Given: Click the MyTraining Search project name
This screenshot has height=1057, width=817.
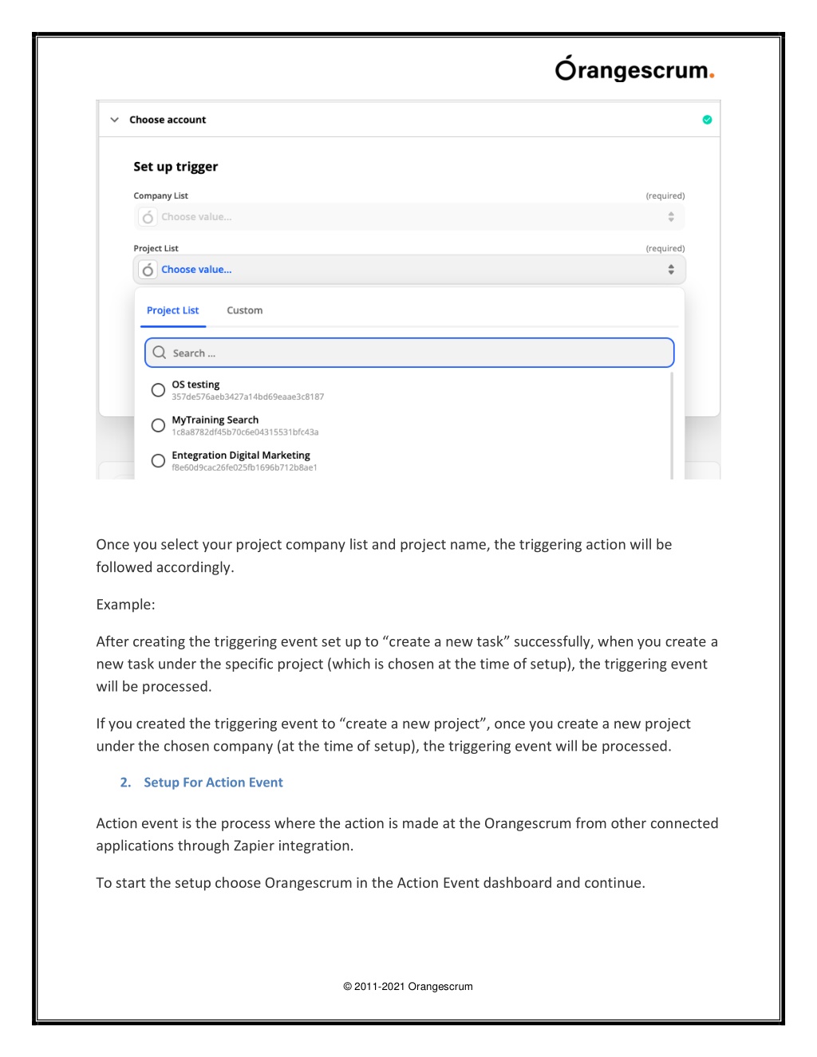Looking at the screenshot, I should click(x=215, y=420).
